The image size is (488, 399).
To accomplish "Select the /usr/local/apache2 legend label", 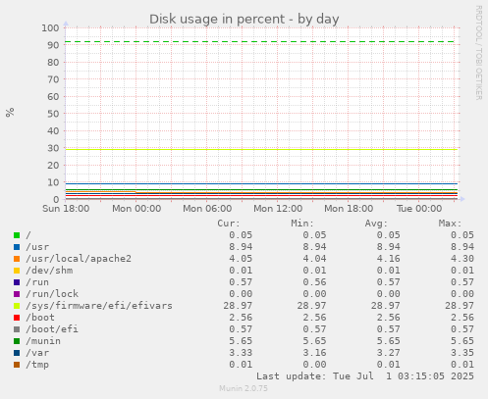I will tap(79, 259).
